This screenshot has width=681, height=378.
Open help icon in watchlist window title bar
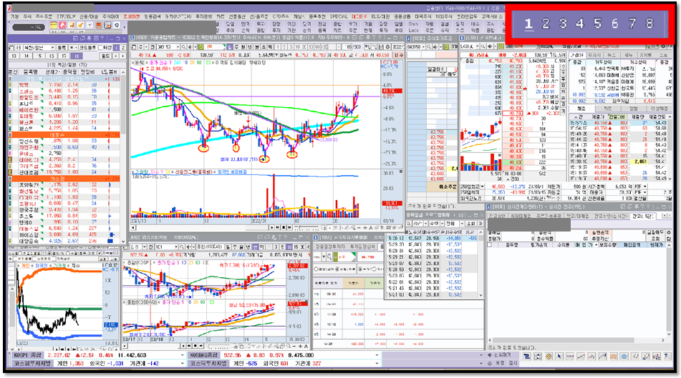pos(102,39)
